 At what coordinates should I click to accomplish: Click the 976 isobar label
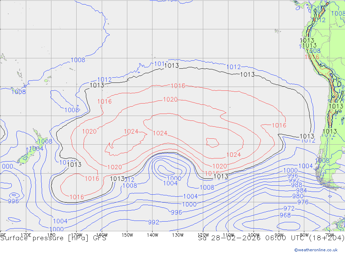(x=303, y=202)
